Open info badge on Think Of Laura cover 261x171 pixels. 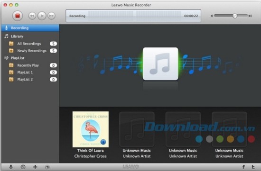pyautogui.click(x=103, y=142)
